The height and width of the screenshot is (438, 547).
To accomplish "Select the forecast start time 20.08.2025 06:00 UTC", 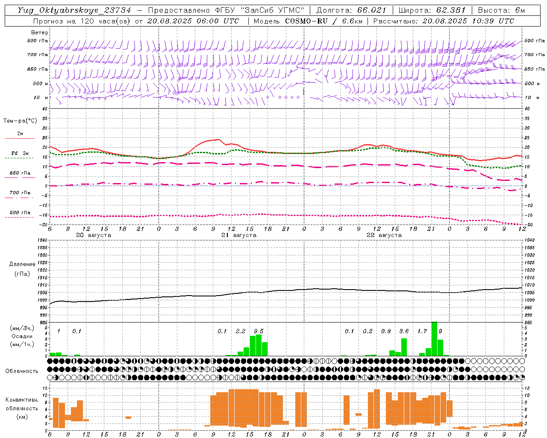I will 193,21.
